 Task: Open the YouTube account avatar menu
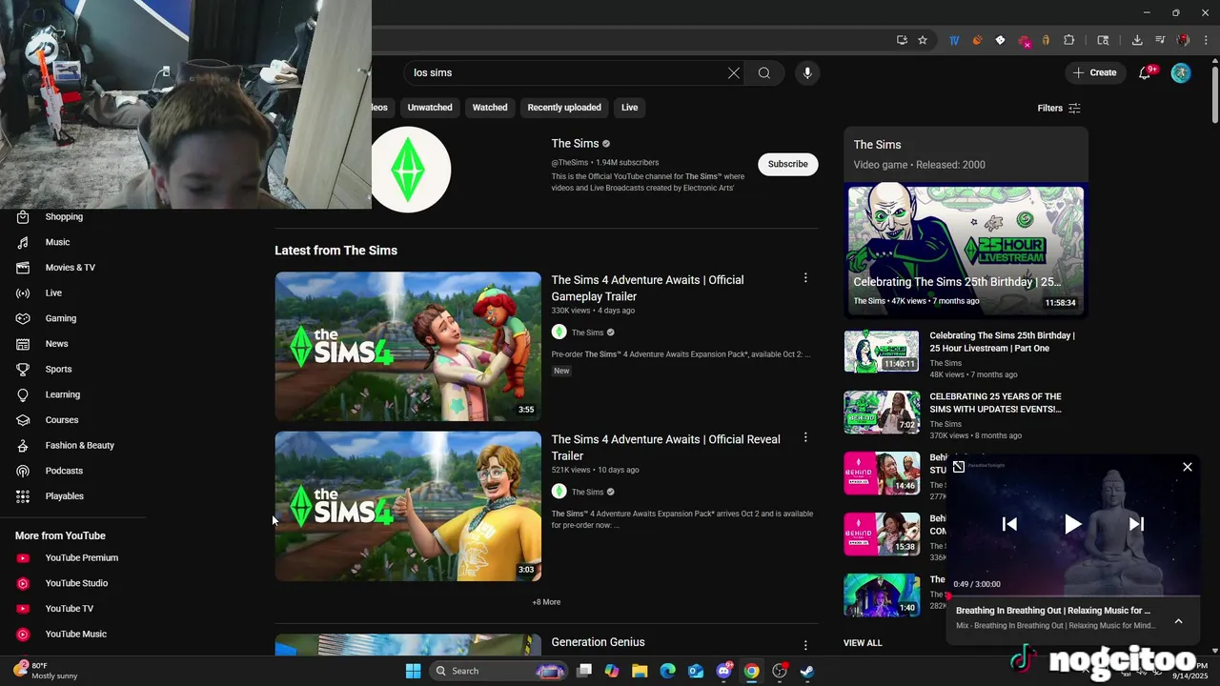coord(1181,72)
